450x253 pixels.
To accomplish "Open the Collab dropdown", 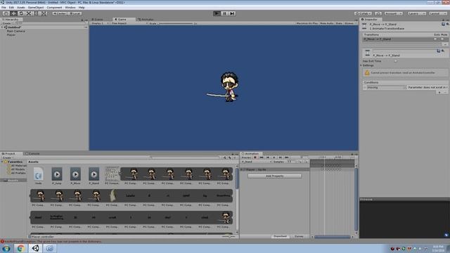I will [x=364, y=13].
